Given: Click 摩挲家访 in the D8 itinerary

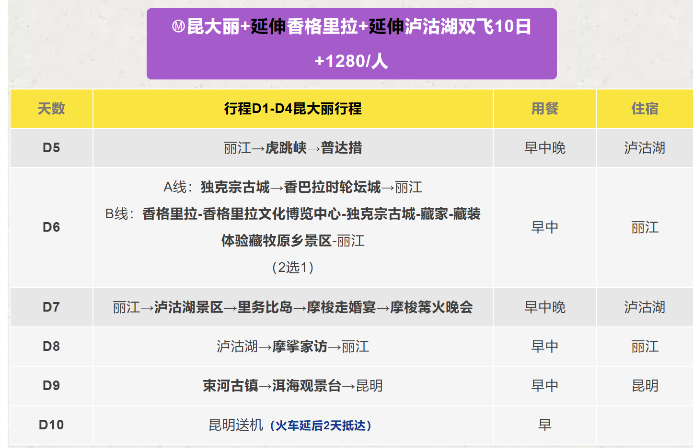Looking at the screenshot, I should [x=300, y=347].
